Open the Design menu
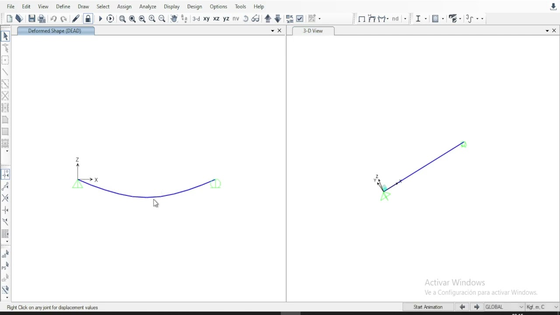 pyautogui.click(x=194, y=7)
